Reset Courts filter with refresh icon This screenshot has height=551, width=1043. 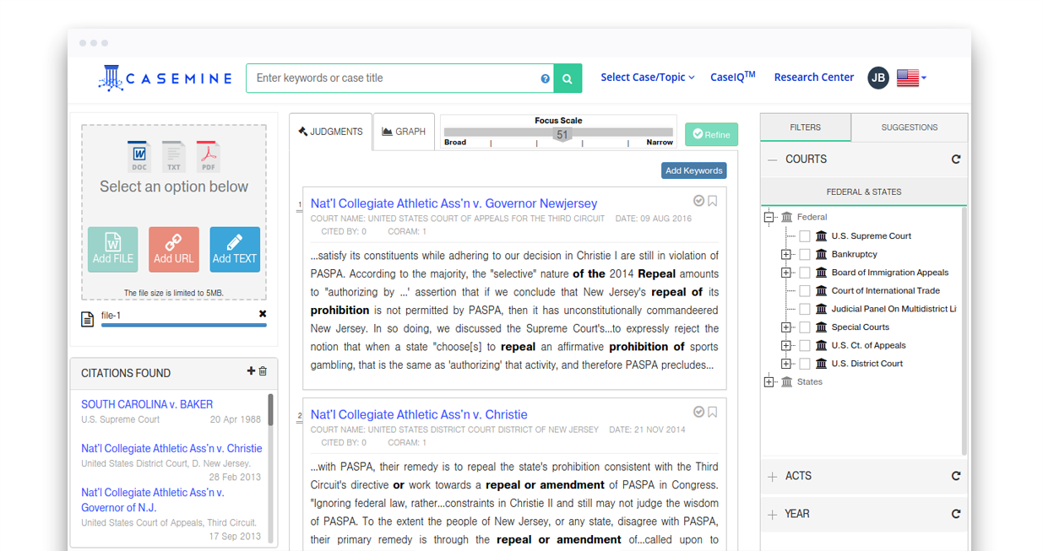pyautogui.click(x=956, y=159)
